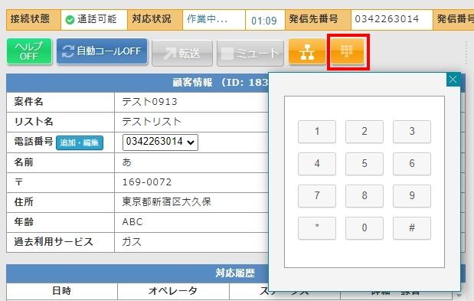Screen dimensions: 474x301
Task: Click the 対応履歴 section header
Action: (138, 273)
